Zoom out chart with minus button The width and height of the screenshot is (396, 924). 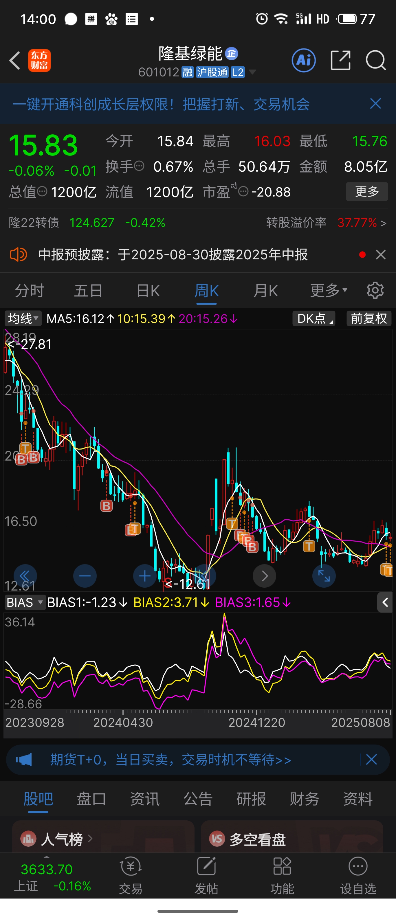click(85, 576)
